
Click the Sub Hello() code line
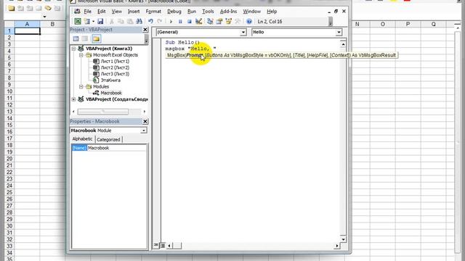tap(182, 43)
